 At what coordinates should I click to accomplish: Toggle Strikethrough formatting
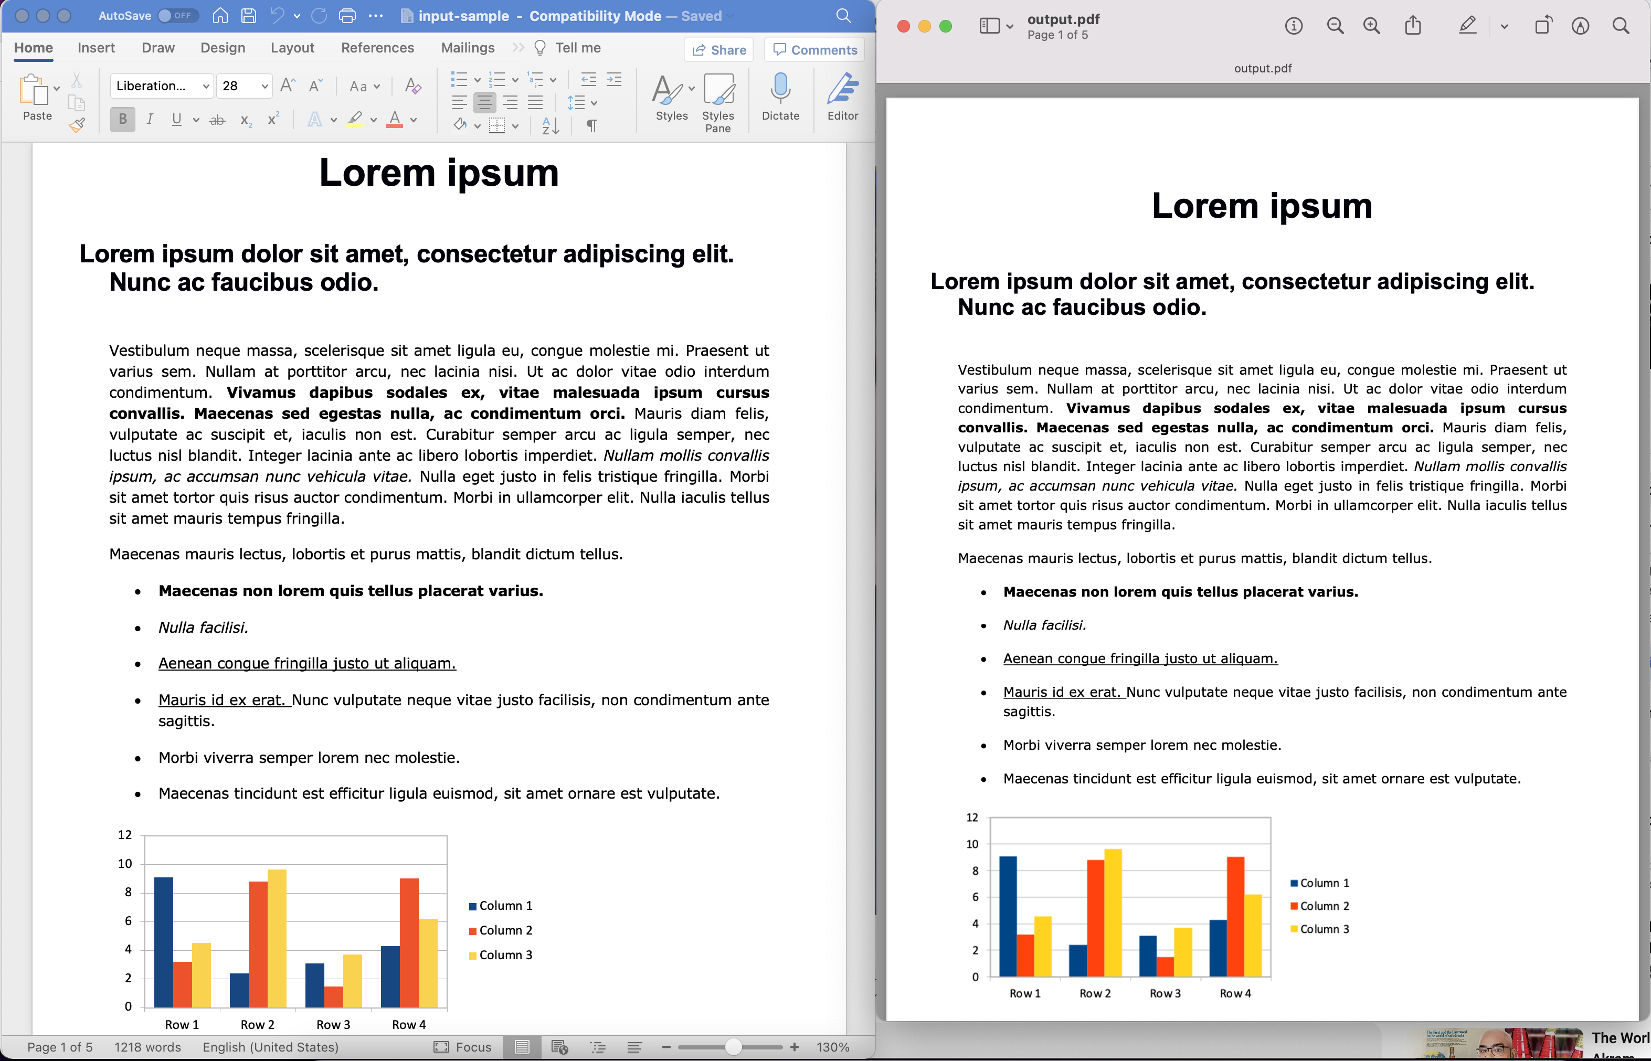217,120
